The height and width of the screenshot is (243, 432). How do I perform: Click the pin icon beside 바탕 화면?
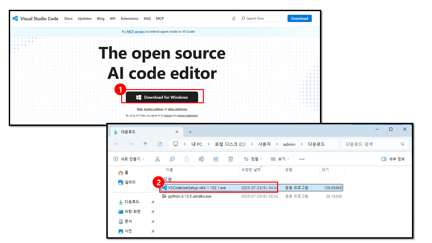[153, 212]
